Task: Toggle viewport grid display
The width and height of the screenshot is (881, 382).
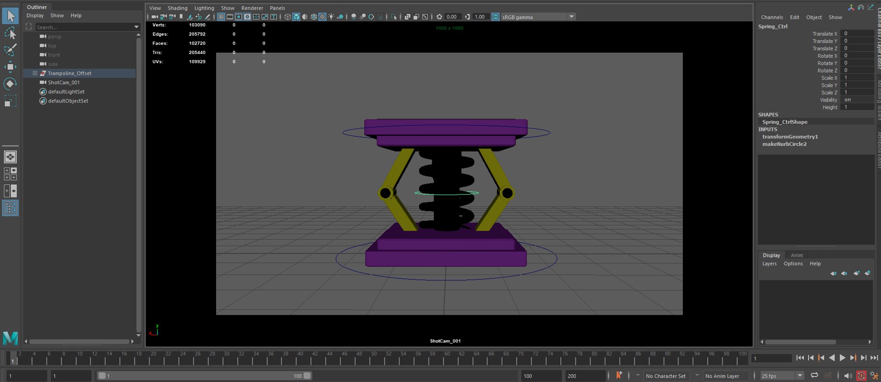Action: point(221,17)
